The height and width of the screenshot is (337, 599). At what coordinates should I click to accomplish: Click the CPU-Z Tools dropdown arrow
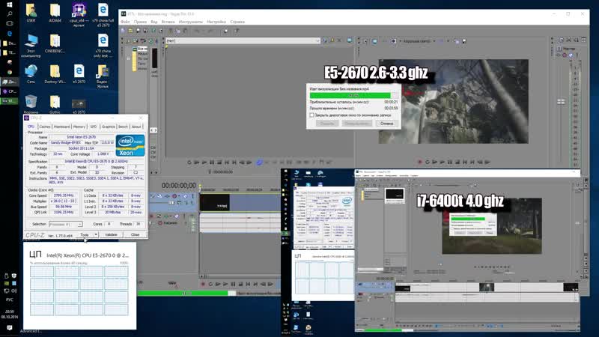tap(96, 234)
